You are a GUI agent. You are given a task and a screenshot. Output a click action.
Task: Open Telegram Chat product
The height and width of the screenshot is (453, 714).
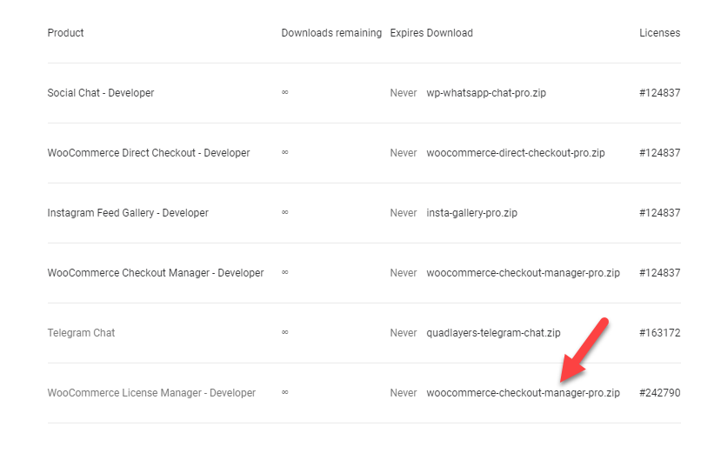pyautogui.click(x=81, y=333)
